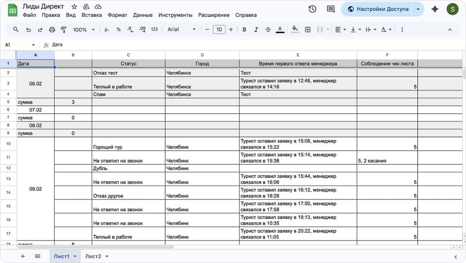Image resolution: width=466 pixels, height=263 pixels.
Task: Click the print icon in toolbar
Action: click(x=52, y=30)
